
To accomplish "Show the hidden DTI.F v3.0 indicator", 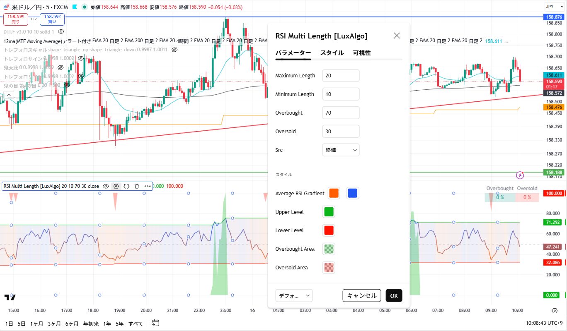I will pos(61,31).
